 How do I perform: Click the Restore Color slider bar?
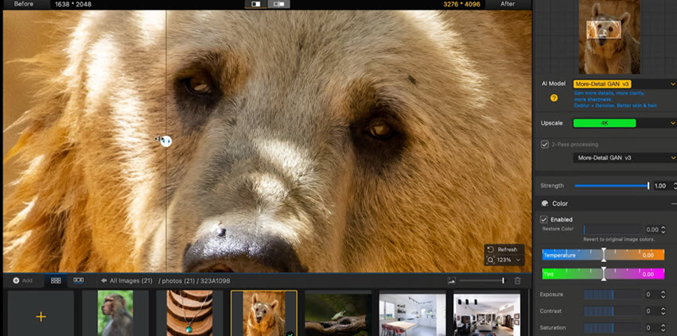coord(613,230)
